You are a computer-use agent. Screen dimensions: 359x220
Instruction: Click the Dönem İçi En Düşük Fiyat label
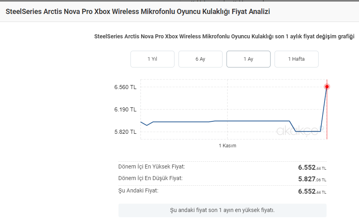(x=150, y=178)
